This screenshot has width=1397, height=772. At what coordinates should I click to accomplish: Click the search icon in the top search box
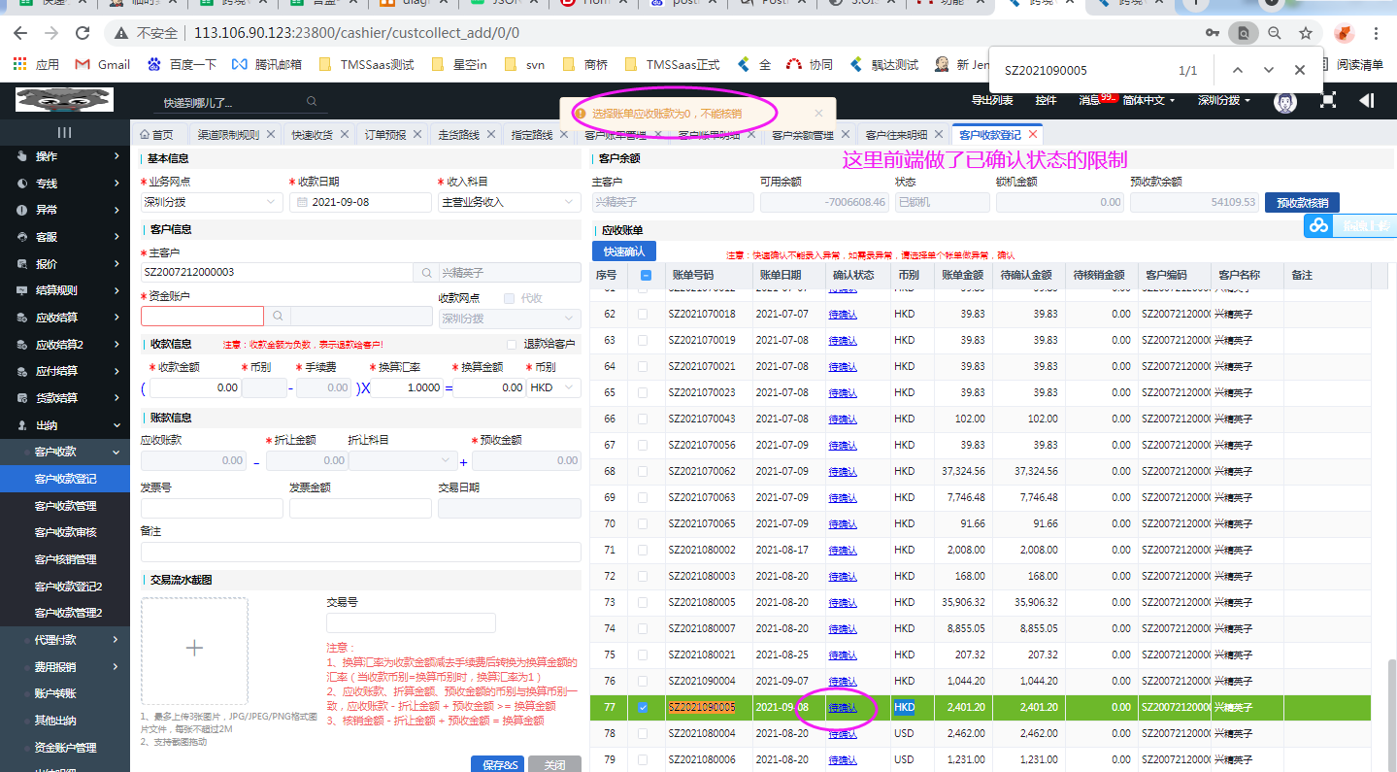[x=312, y=101]
